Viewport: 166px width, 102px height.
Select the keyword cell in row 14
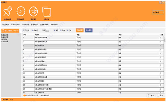55,89
